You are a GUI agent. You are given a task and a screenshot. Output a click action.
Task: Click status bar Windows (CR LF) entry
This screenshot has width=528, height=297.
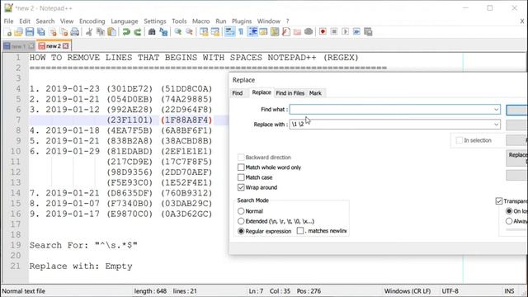click(407, 291)
